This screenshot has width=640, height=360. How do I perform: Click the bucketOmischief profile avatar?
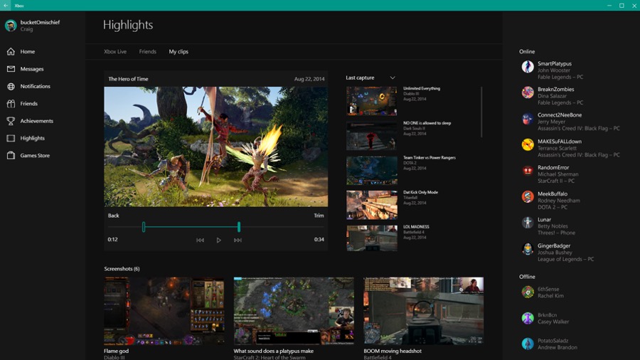(x=11, y=26)
